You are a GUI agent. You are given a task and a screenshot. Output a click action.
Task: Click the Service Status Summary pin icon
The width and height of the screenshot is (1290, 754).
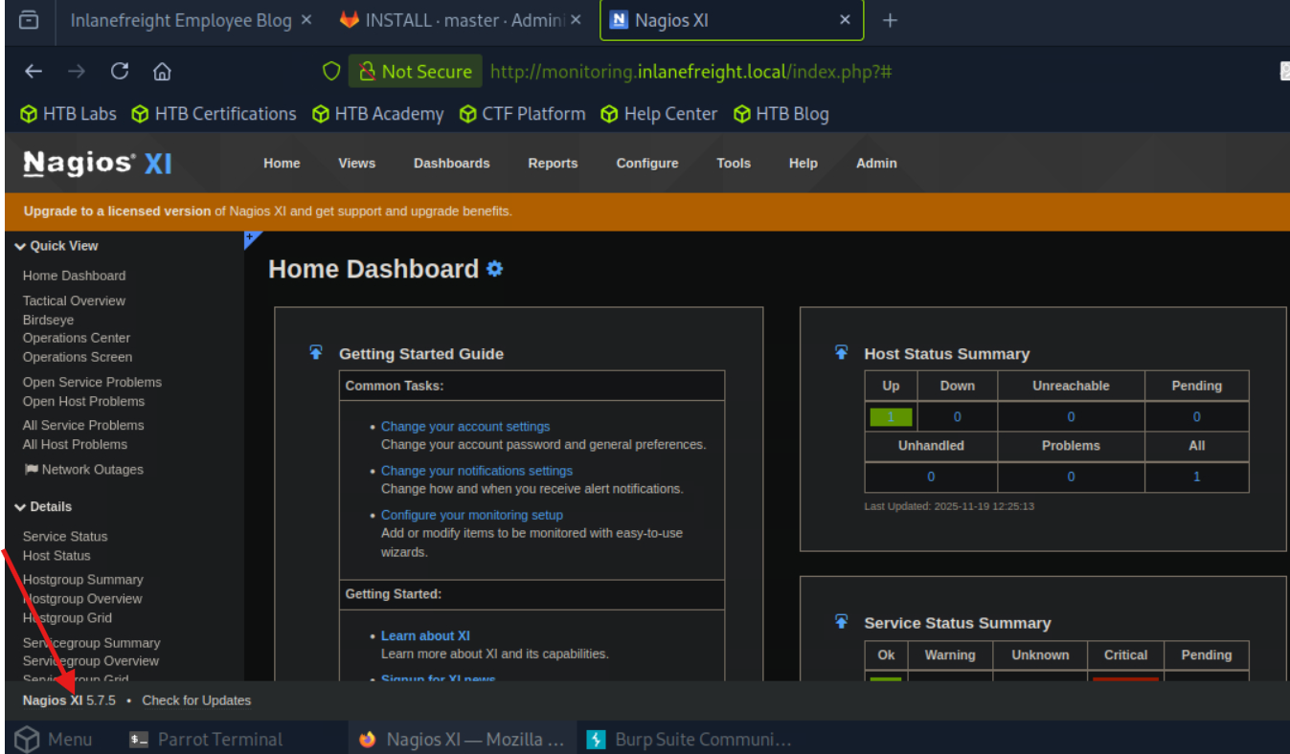point(841,621)
